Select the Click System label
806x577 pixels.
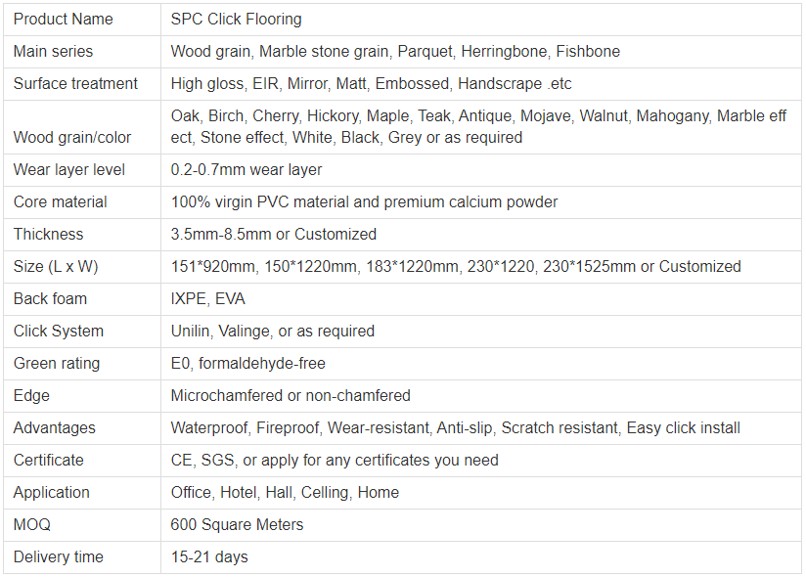pos(58,332)
